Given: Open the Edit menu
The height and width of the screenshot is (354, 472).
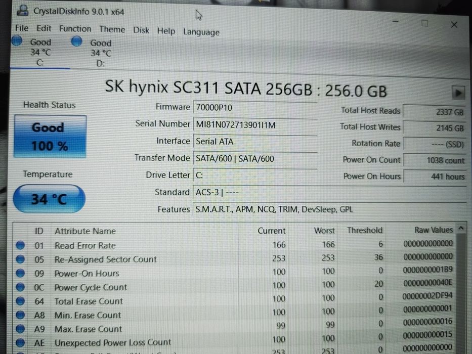Looking at the screenshot, I should tap(44, 28).
